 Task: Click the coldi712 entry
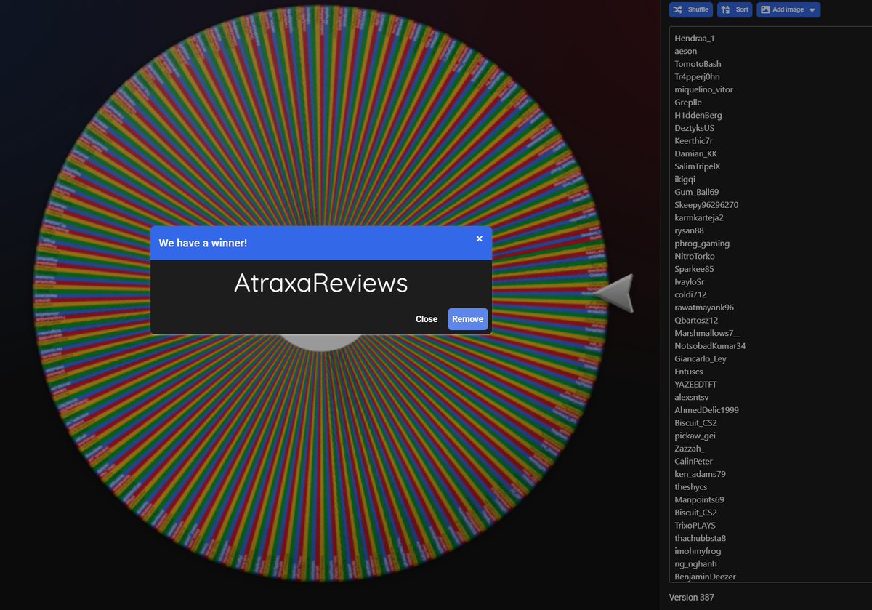(x=690, y=294)
